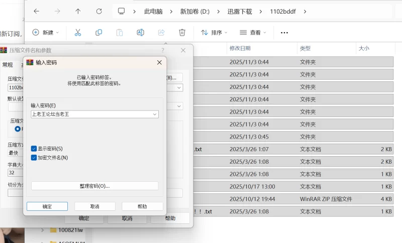Screen dimensions: 402x243
Task: Click the Delete trash can icon
Action: (182, 33)
